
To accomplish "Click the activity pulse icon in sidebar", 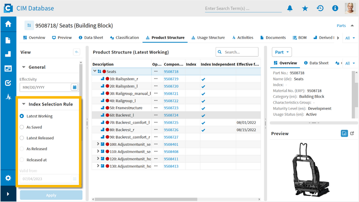I will point(8,97).
